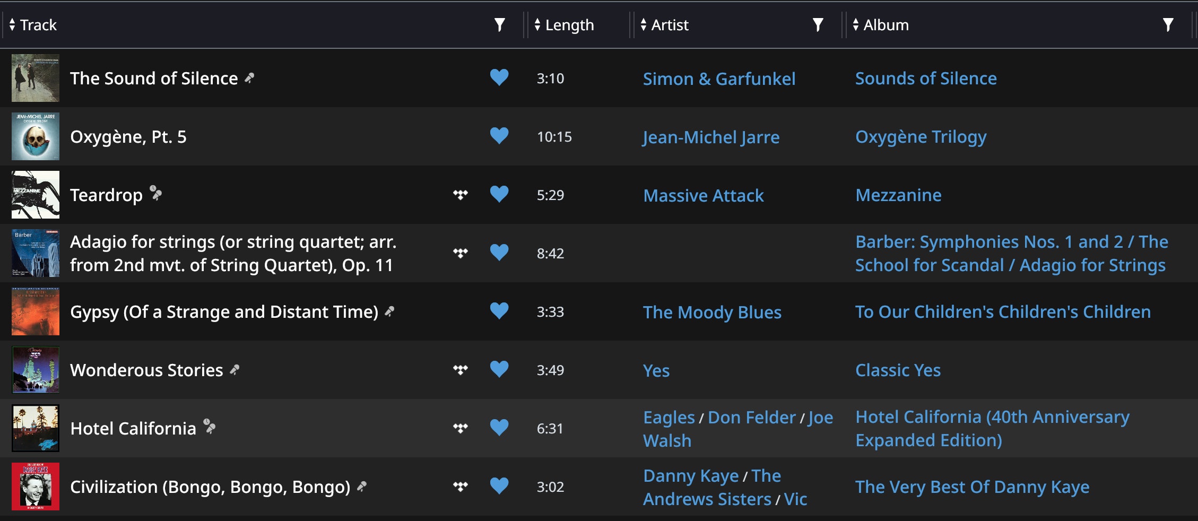Remove the favorite heart on Hotel California
The image size is (1198, 521).
[499, 428]
